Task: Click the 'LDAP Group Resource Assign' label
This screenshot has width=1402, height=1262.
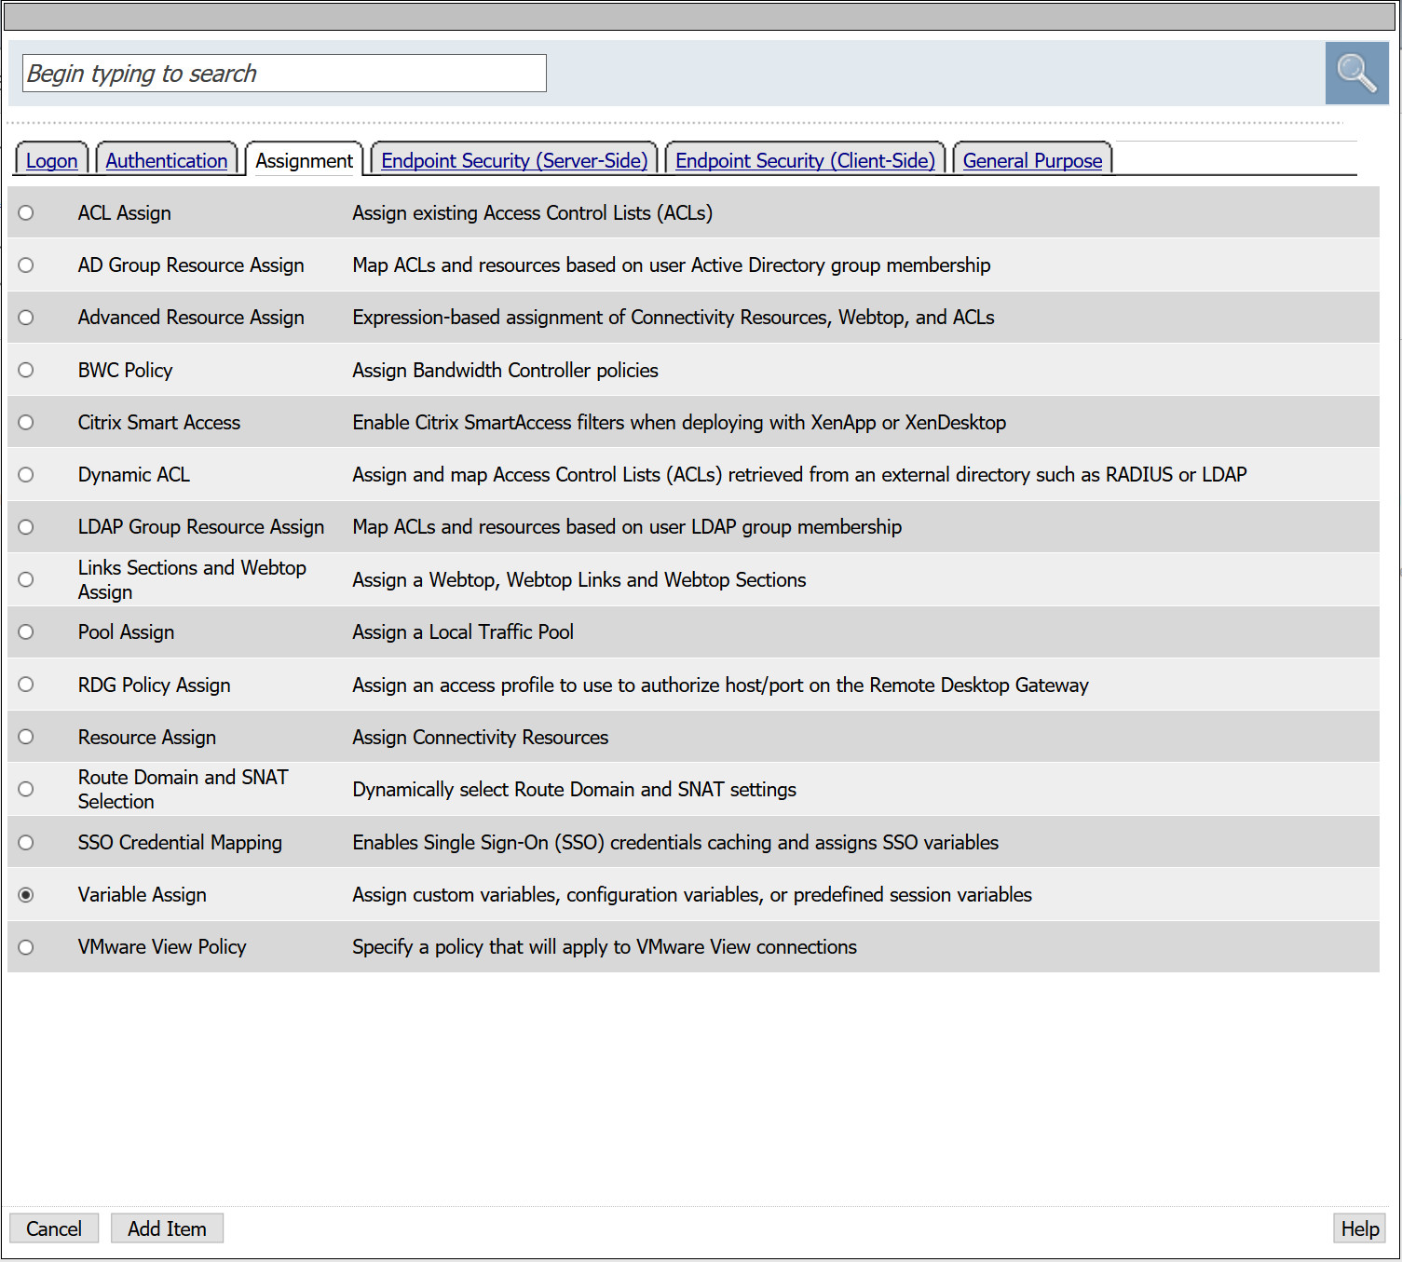Action: (x=201, y=527)
